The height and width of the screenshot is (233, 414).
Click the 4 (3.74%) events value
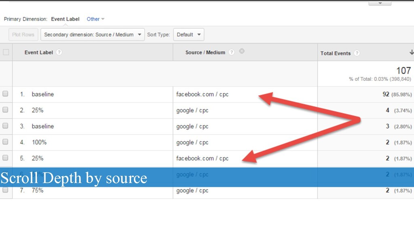pos(399,110)
